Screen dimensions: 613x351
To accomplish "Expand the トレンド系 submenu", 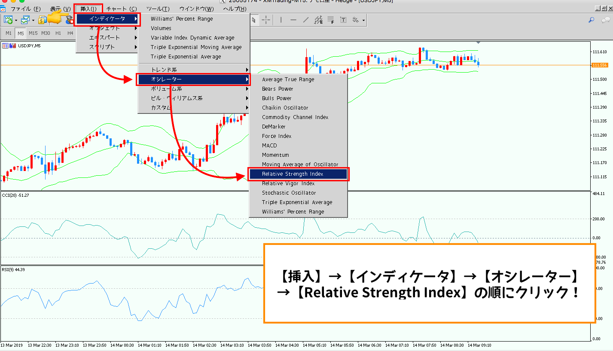I will 194,70.
